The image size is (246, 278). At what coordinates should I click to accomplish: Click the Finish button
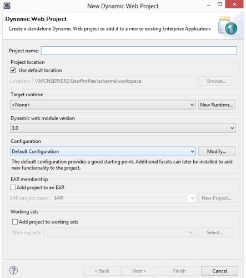pyautogui.click(x=179, y=271)
